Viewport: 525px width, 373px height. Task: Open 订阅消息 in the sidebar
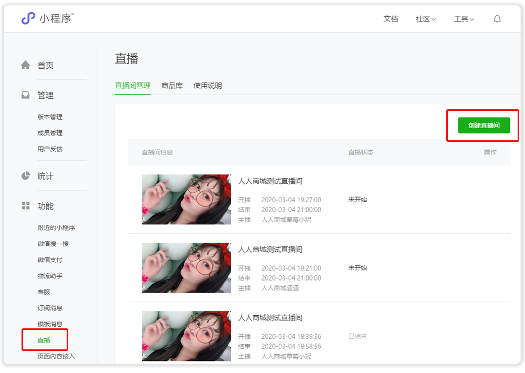50,308
